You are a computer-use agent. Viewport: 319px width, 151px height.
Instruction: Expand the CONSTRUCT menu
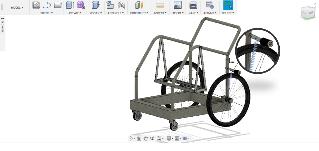[x=139, y=13]
